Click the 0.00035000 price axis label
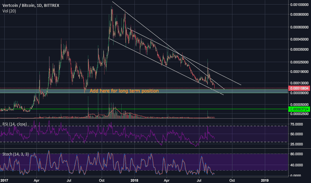 tap(299, 50)
